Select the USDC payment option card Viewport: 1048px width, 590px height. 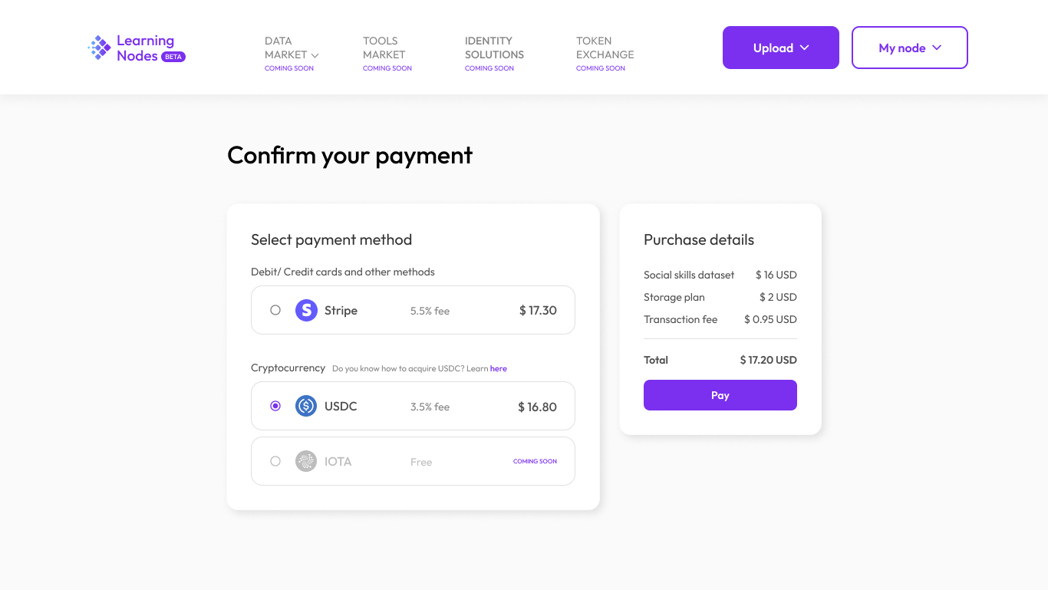pos(413,406)
